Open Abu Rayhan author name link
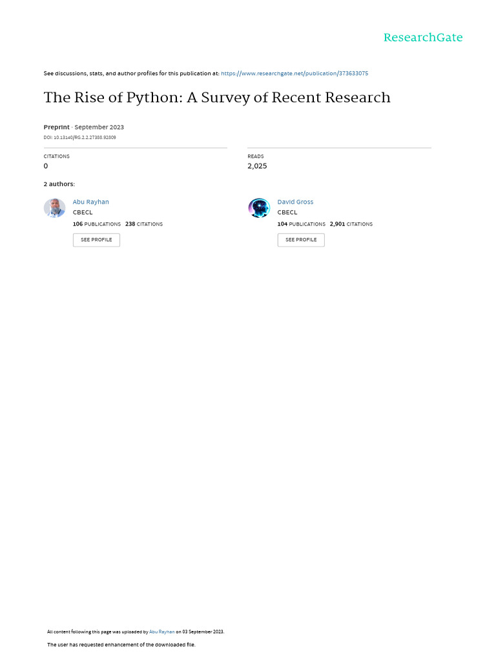The height and width of the screenshot is (662, 496). 91,202
